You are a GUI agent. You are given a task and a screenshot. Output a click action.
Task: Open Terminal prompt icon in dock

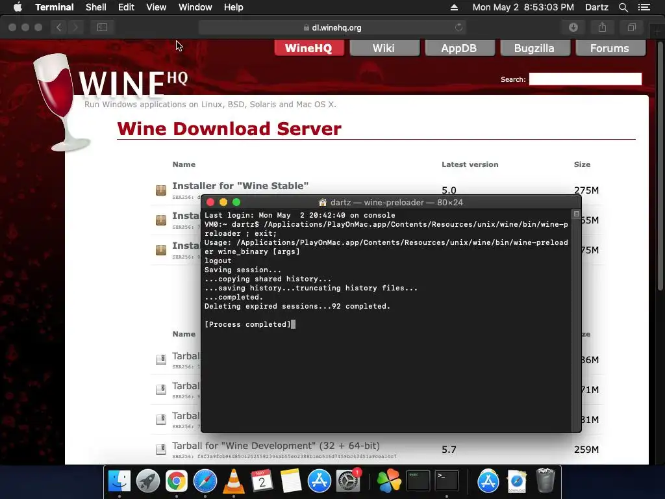[447, 481]
